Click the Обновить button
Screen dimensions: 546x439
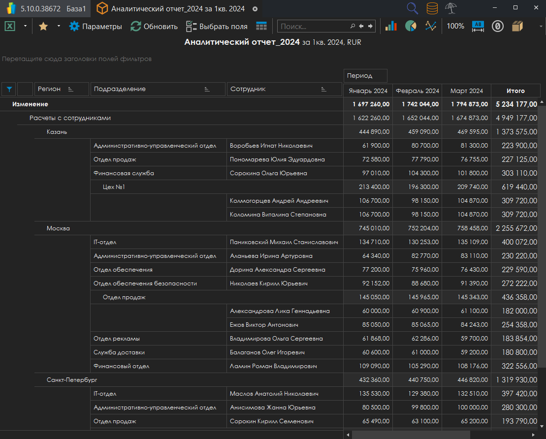click(x=154, y=27)
